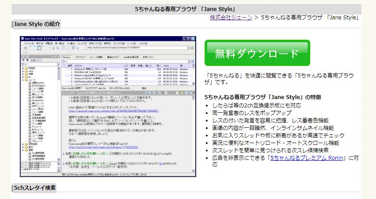Click the bullet text '広告を非表示にできる'
376x199 pixels.
click(x=238, y=158)
